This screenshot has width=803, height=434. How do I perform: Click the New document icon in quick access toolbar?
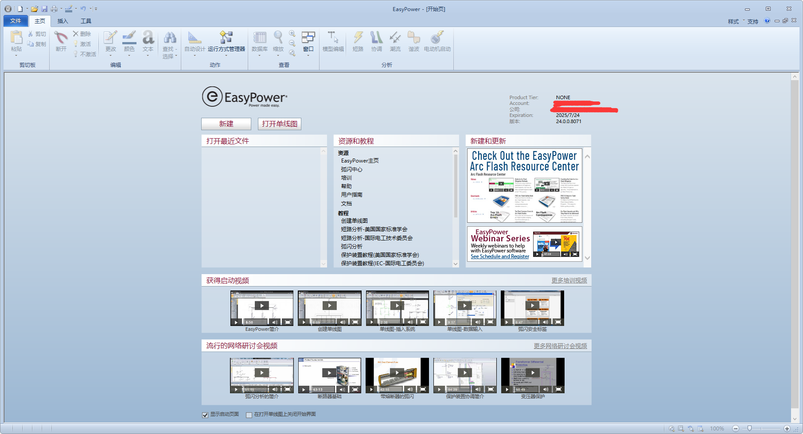pos(20,9)
